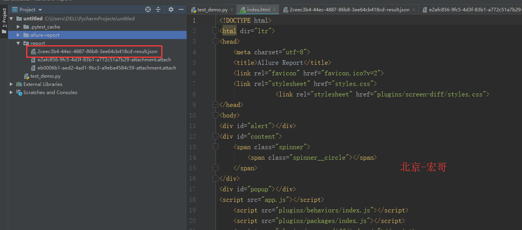Click the meta charset utf-8 line
This screenshot has height=230, width=522.
click(271, 52)
